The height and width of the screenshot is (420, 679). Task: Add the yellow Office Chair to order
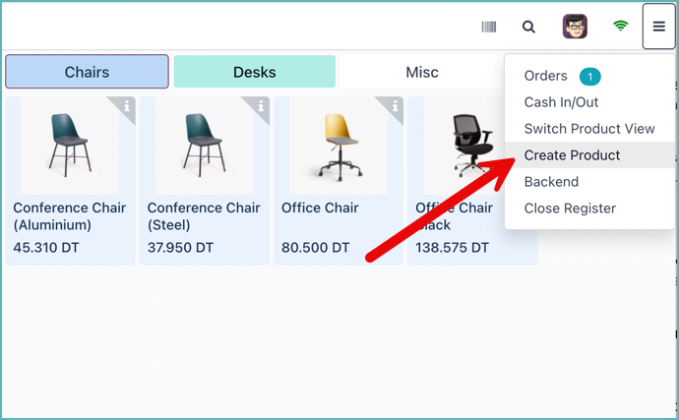[x=338, y=145]
